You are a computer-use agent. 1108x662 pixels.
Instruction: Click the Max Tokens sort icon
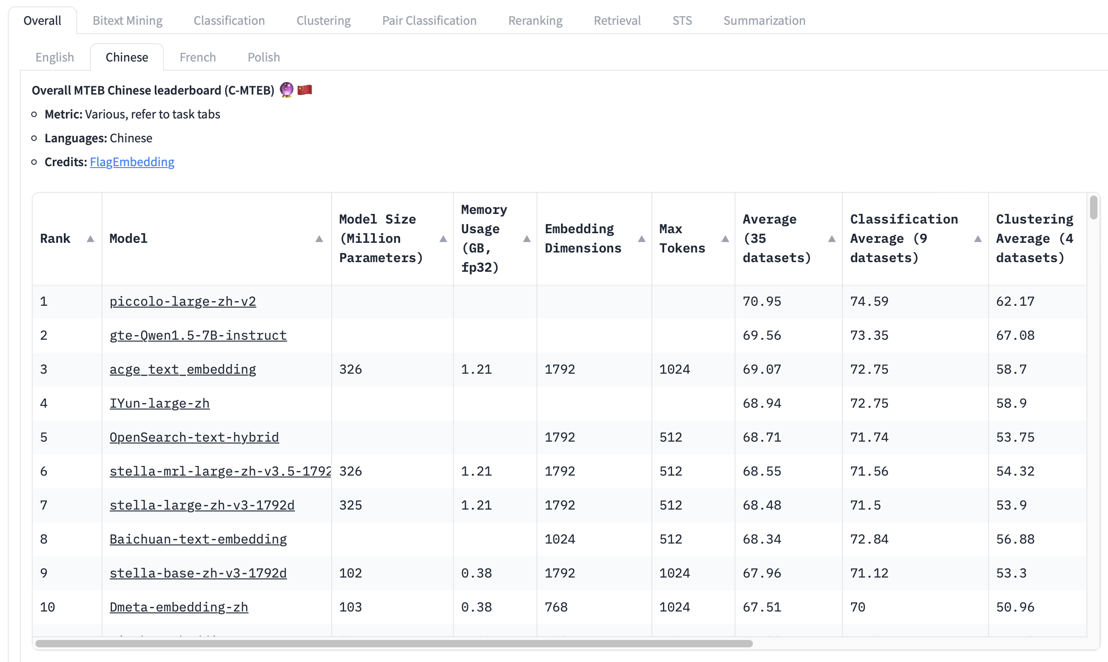[x=725, y=239]
